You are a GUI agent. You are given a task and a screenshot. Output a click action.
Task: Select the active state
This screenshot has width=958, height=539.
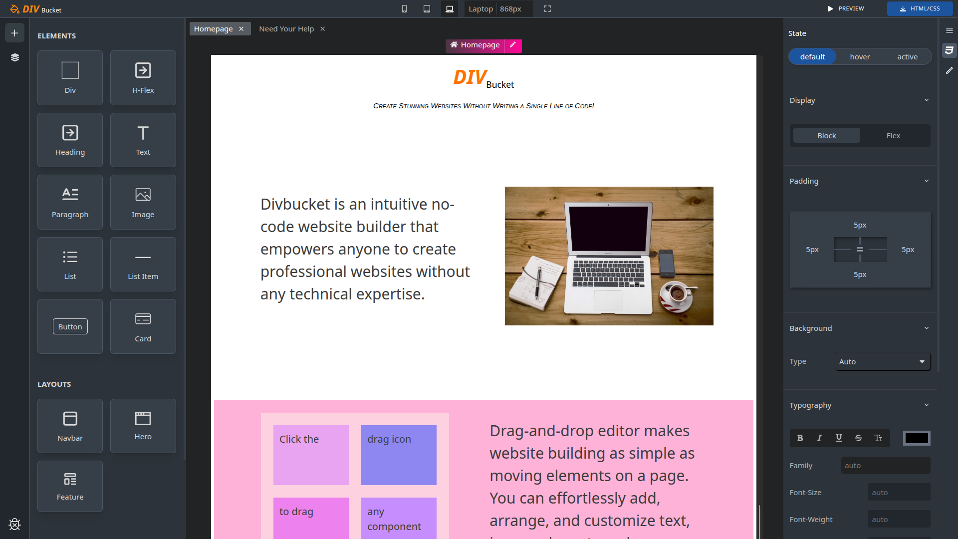coord(907,57)
